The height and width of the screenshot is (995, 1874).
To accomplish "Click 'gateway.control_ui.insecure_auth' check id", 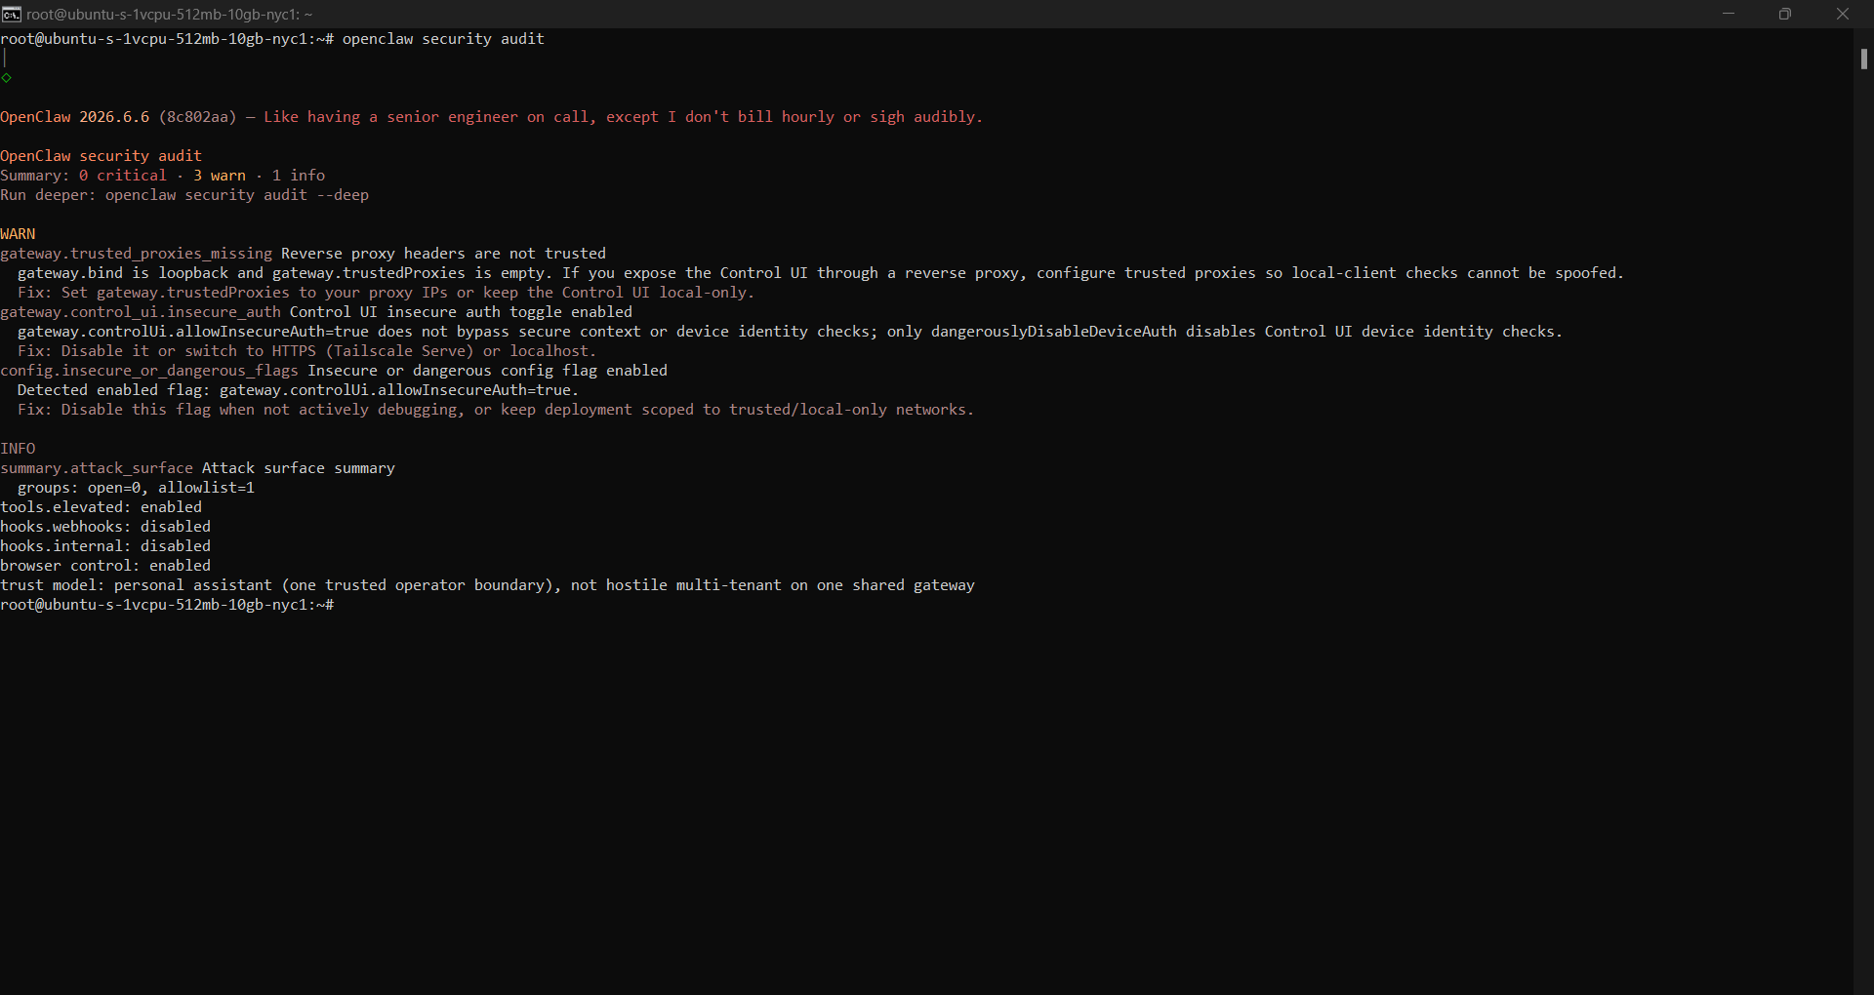I will tap(141, 312).
